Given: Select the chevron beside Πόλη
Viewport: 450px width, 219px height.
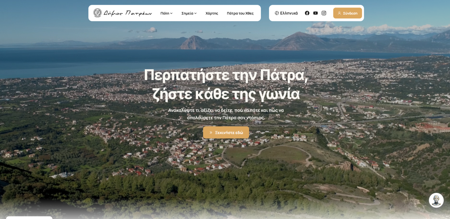Looking at the screenshot, I should tap(171, 13).
